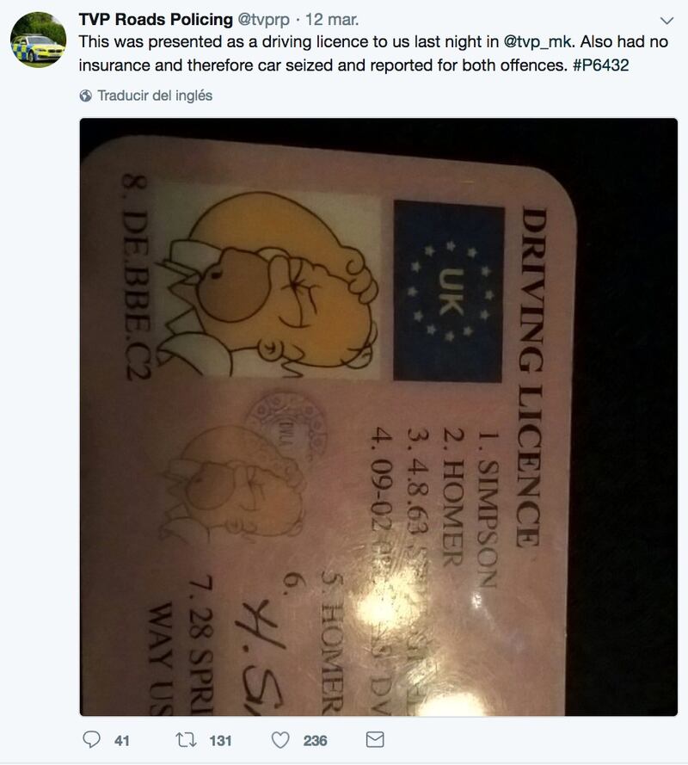Enlarge the driving licence photo

pos(378,417)
